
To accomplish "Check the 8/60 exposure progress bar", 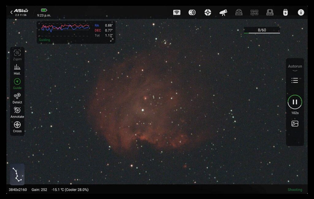I will point(262,30).
